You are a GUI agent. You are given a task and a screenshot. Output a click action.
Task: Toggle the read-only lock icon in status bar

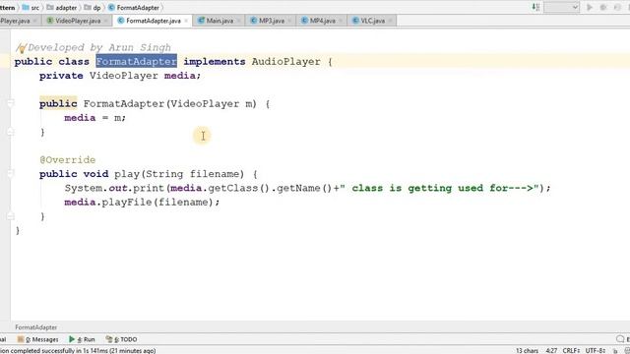point(615,351)
